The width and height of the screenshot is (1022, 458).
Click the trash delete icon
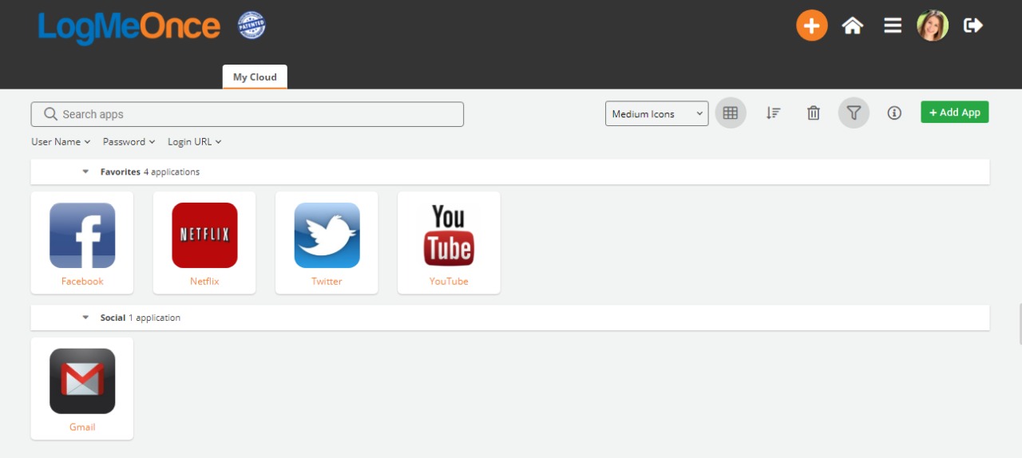[814, 113]
